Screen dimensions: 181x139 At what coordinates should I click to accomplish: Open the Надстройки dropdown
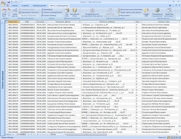(x=124, y=16)
